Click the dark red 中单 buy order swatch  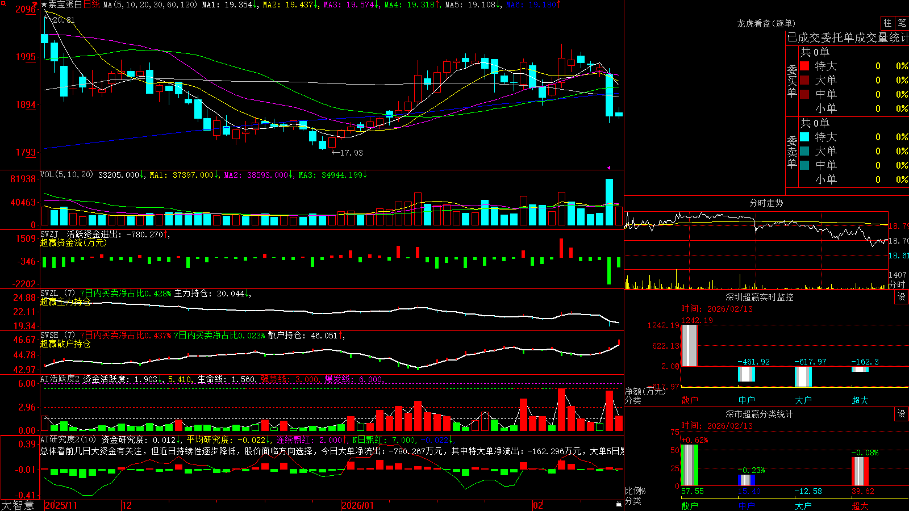click(x=804, y=94)
